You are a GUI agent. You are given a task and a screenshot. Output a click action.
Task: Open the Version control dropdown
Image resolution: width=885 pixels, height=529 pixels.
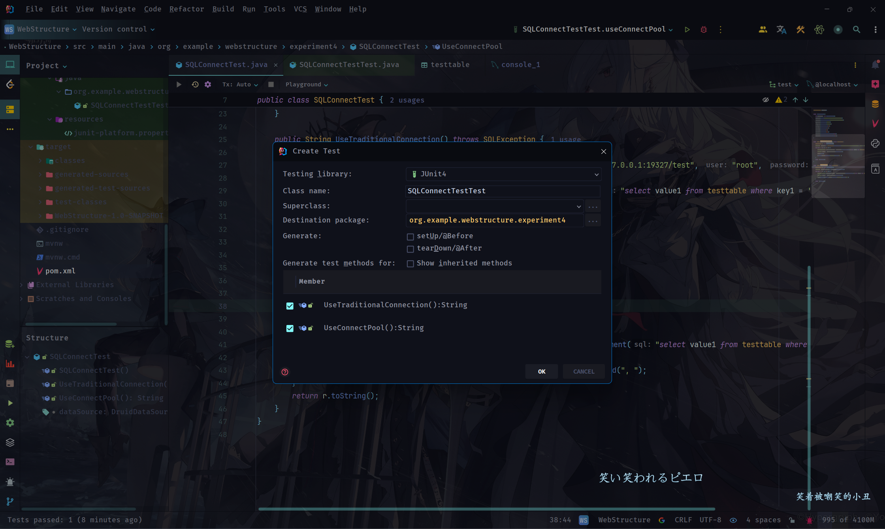coord(119,29)
